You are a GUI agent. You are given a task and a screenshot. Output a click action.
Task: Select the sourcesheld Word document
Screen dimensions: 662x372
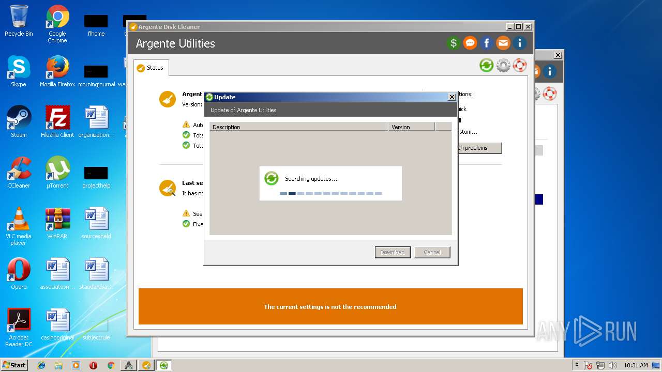96,223
